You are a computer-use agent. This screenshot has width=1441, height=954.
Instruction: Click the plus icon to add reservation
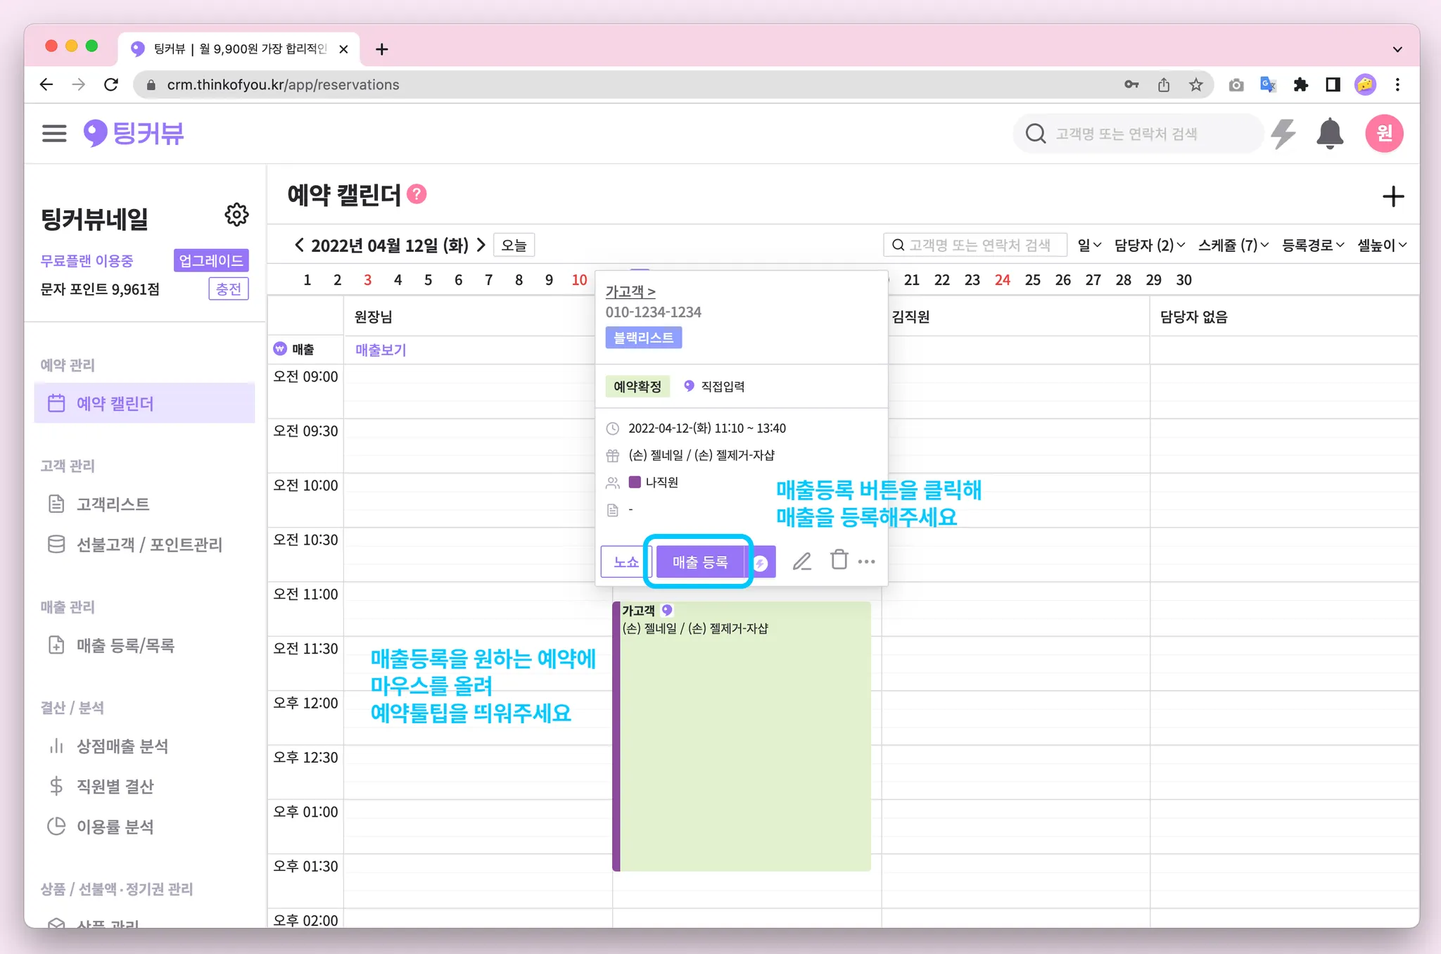(1392, 196)
